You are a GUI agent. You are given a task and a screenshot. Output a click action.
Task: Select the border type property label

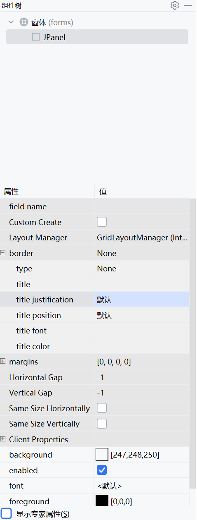(x=24, y=268)
